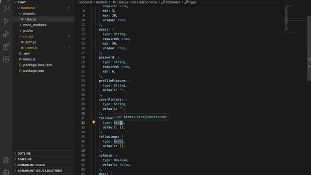This screenshot has height=175, width=311.
Task: Click Boolean type on line 40
Action: [x=121, y=160]
